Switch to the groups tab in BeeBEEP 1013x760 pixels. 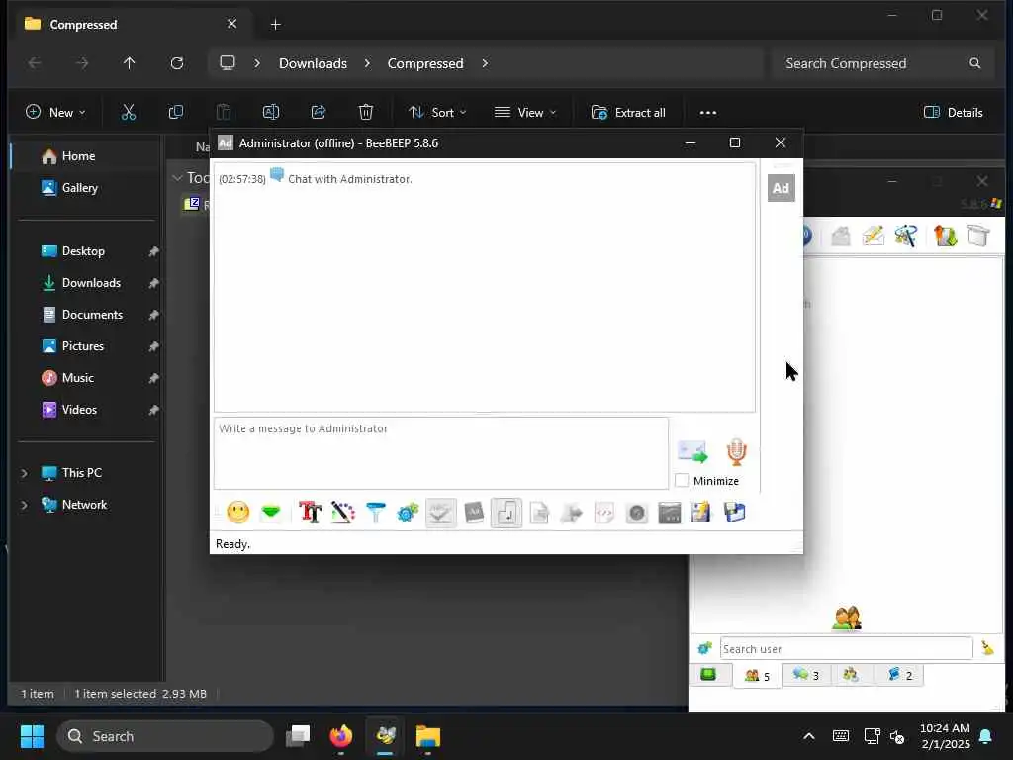[851, 675]
